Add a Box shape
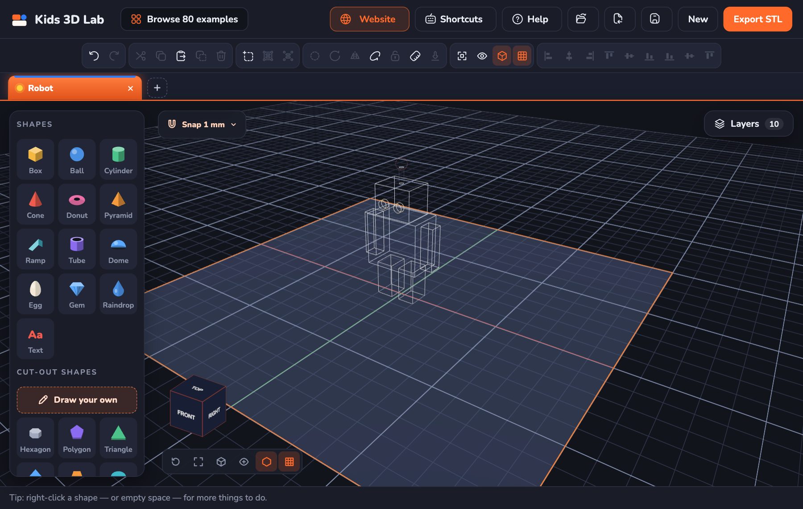Image resolution: width=803 pixels, height=509 pixels. 35,159
